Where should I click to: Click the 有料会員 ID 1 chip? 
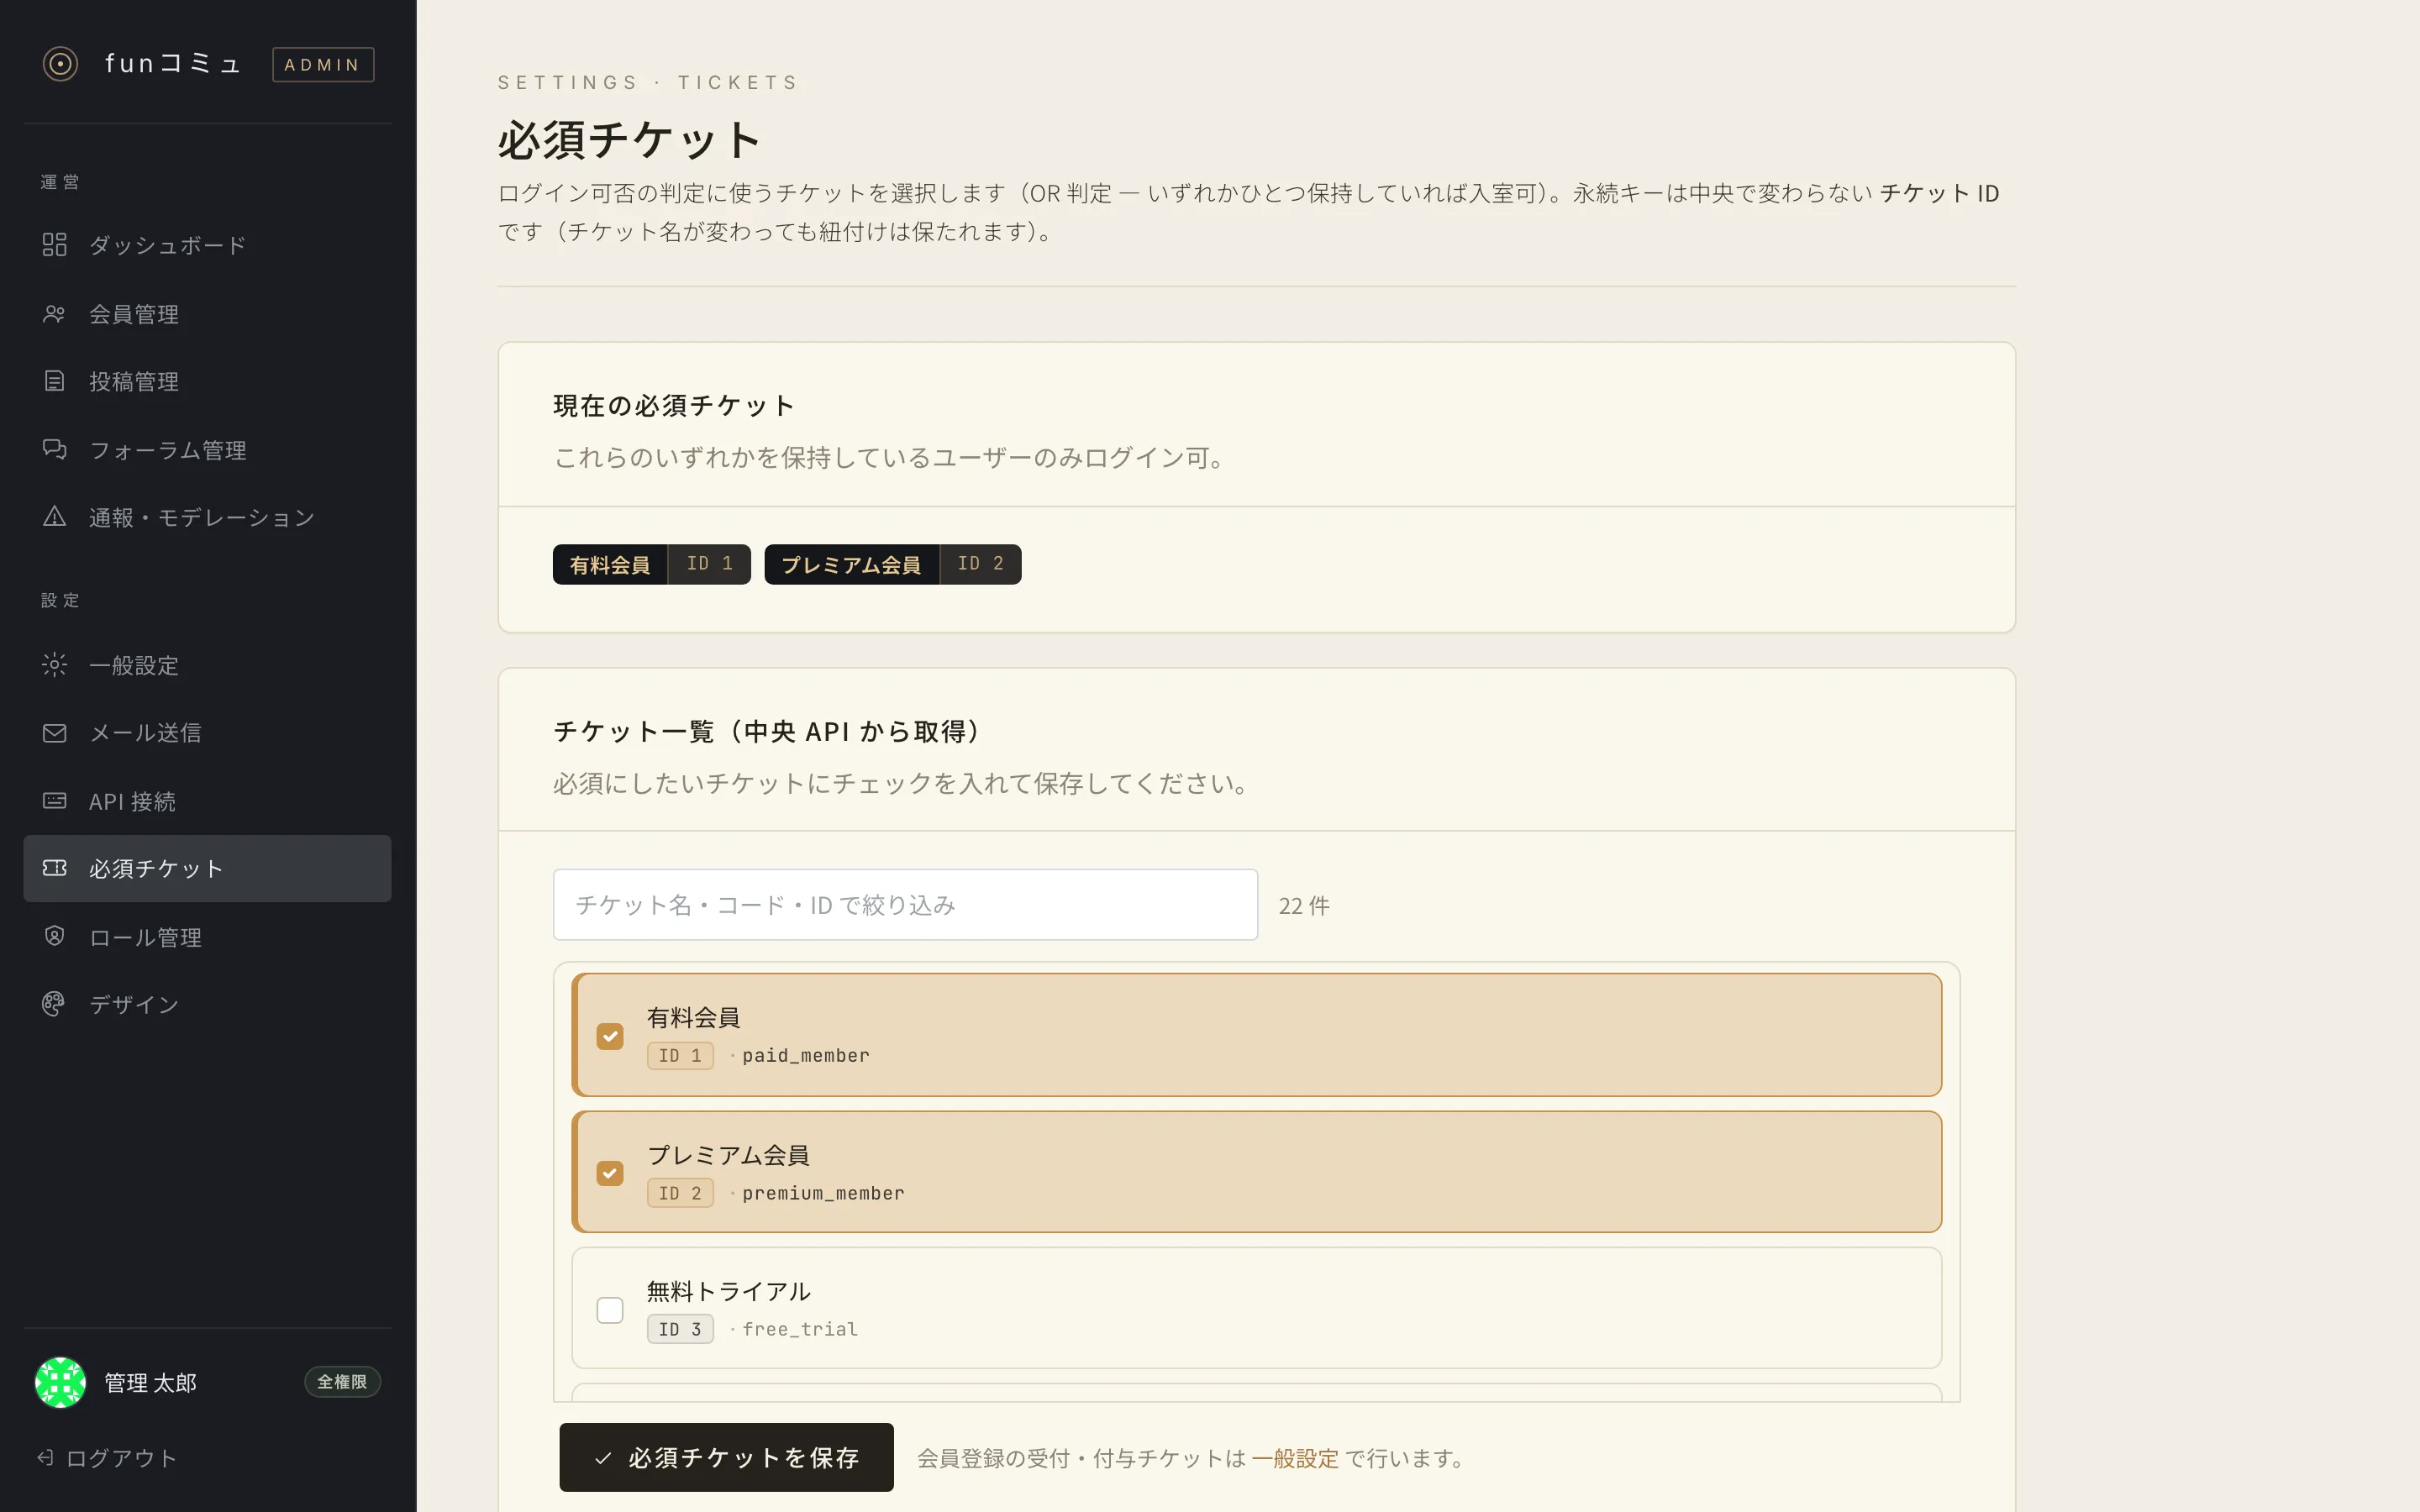click(x=651, y=564)
